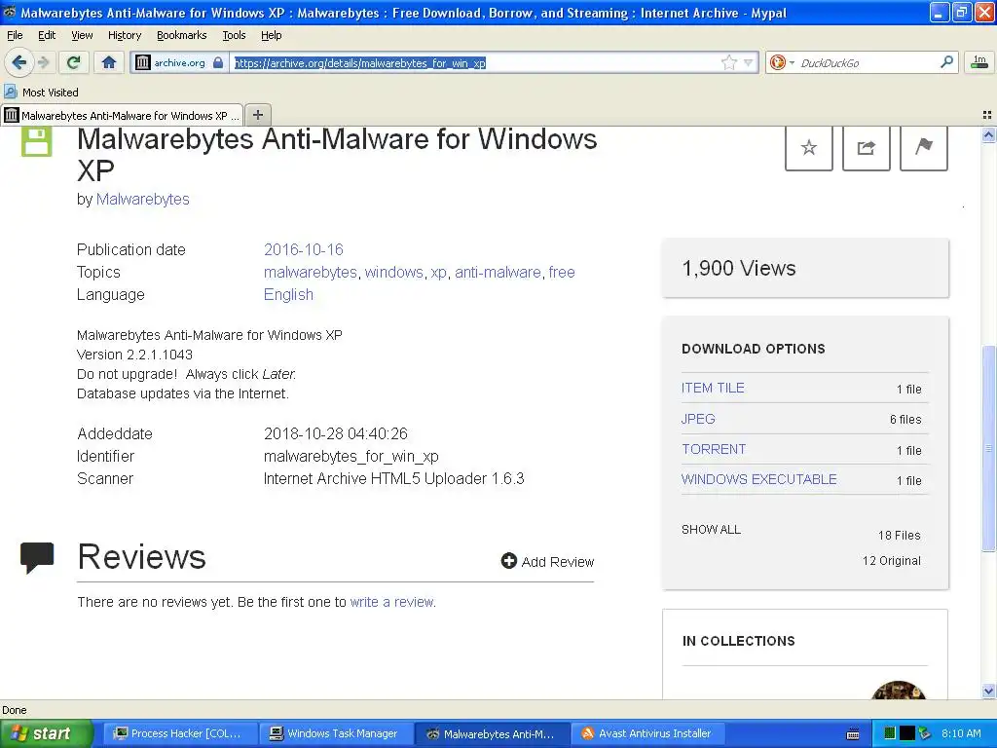
Task: Switch to Windows Task Manager taskbar window
Action: pos(335,733)
